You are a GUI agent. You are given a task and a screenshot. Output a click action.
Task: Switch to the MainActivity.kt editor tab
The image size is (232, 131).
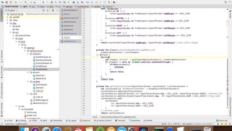[70, 22]
